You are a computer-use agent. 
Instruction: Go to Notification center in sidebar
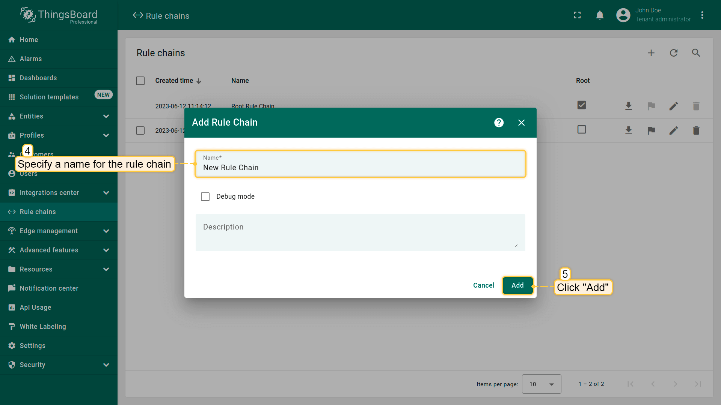click(x=49, y=288)
